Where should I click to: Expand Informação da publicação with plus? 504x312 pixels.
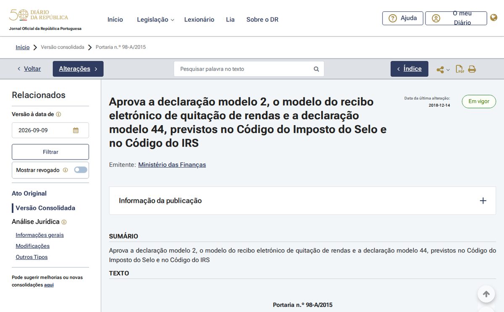pos(483,201)
